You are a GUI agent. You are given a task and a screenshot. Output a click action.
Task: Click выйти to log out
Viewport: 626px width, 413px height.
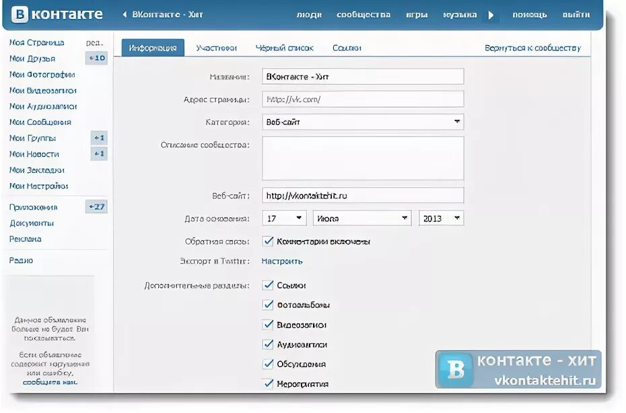[576, 15]
